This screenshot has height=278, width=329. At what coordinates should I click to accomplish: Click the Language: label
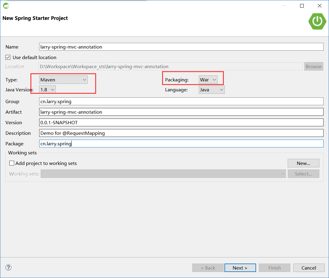pyautogui.click(x=177, y=90)
